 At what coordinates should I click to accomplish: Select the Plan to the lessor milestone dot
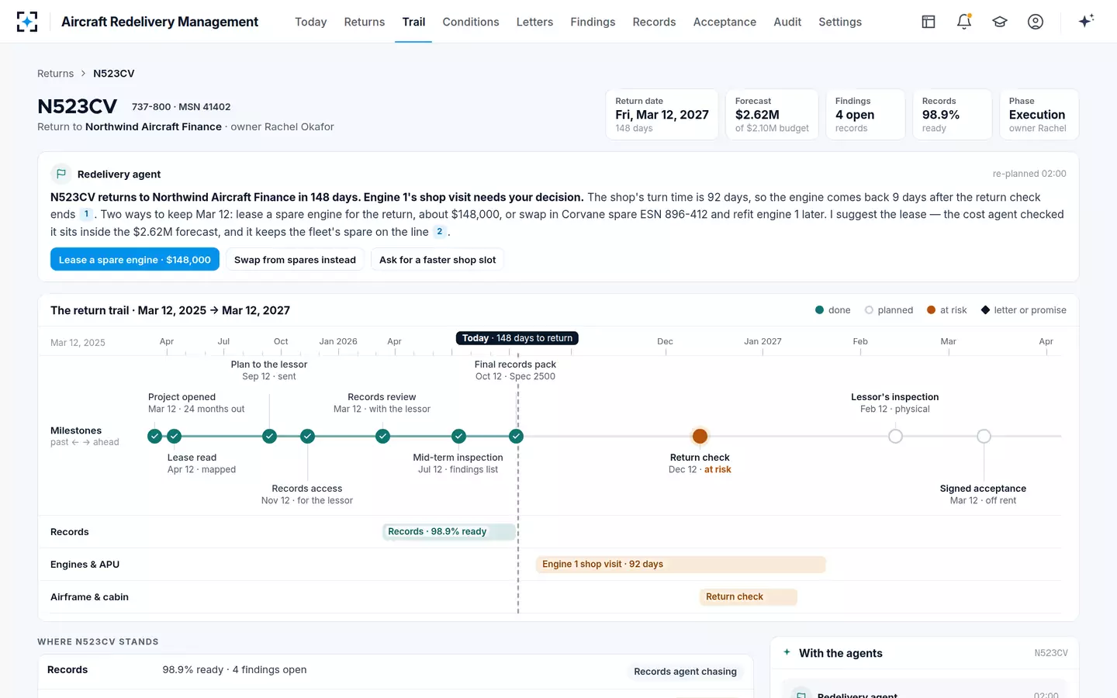coord(270,436)
